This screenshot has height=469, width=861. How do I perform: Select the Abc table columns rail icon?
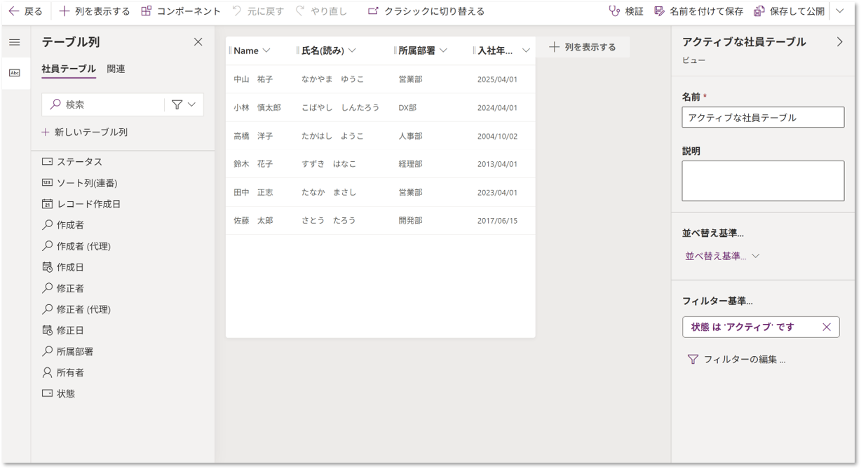[x=14, y=73]
